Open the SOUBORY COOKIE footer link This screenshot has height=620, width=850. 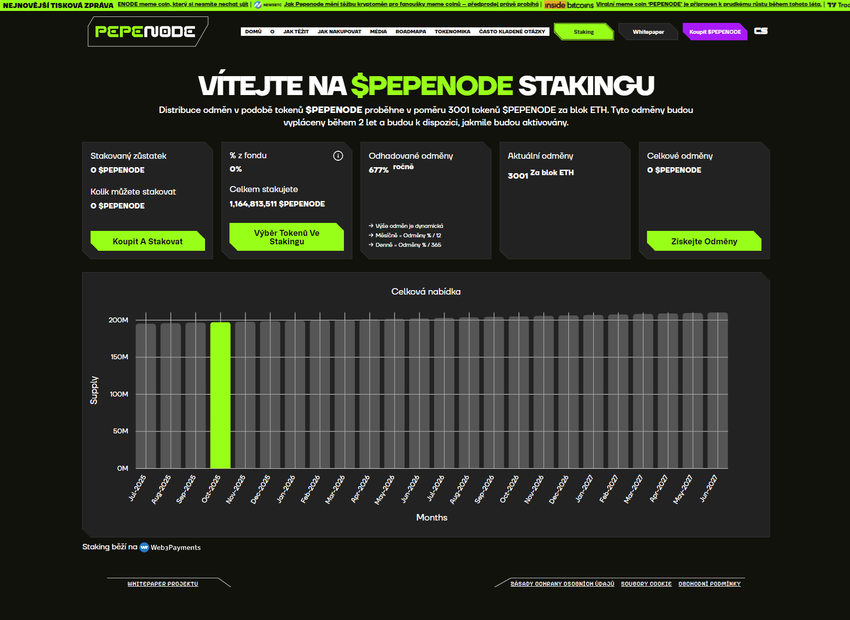pyautogui.click(x=646, y=584)
